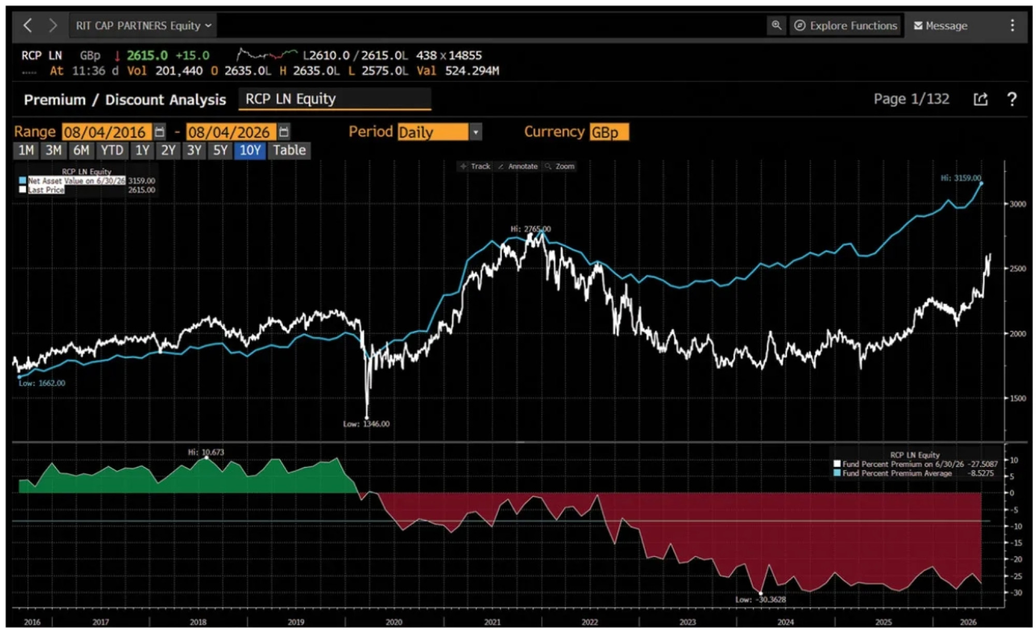Click the Low: 1662.00 NAV marker label
This screenshot has height=630, width=1036.
[x=42, y=383]
